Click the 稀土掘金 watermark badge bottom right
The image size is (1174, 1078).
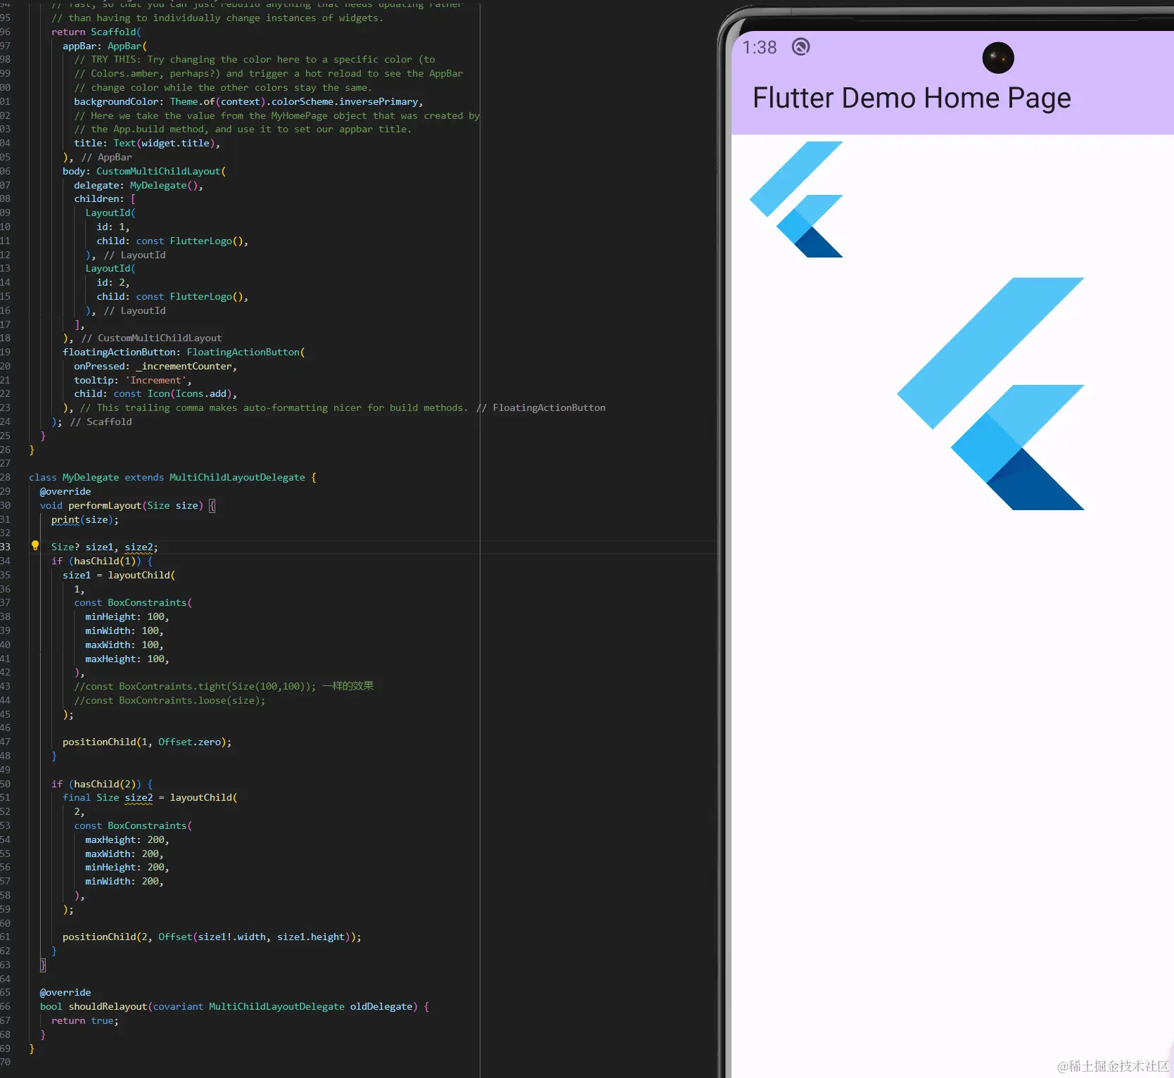pyautogui.click(x=1113, y=1067)
